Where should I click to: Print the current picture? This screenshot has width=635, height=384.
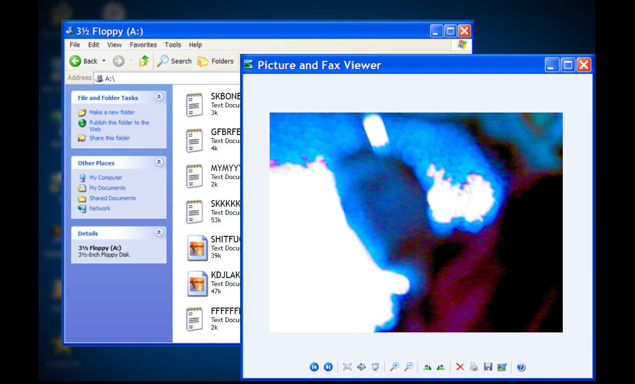point(474,367)
